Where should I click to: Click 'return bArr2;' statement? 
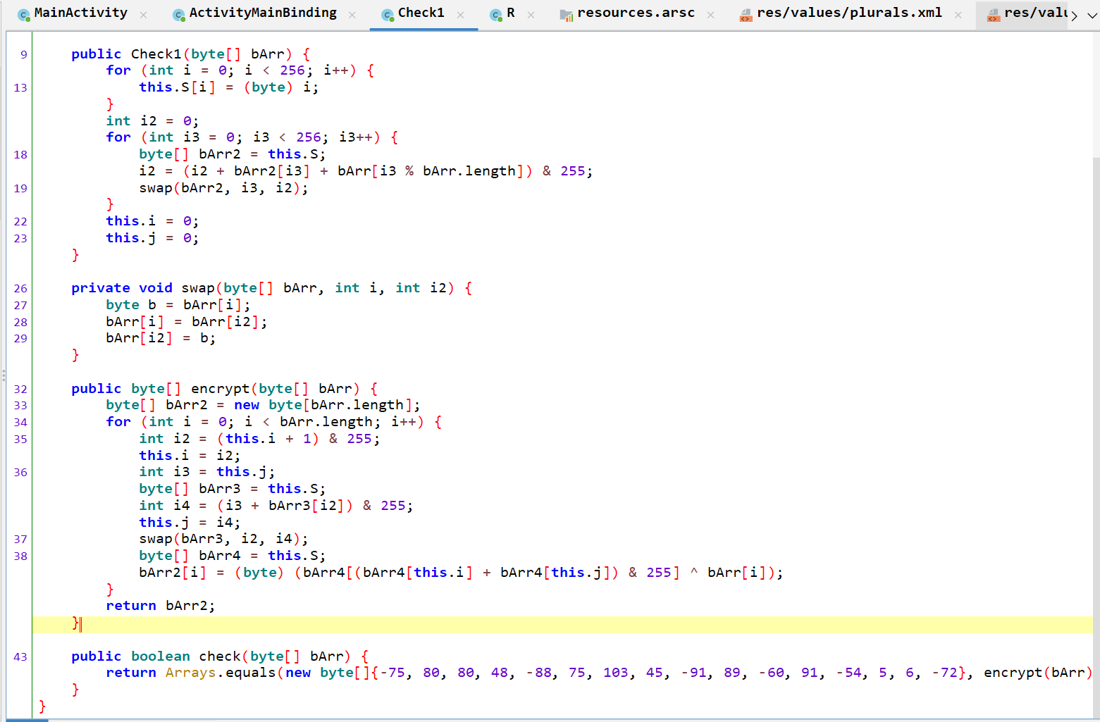click(161, 605)
